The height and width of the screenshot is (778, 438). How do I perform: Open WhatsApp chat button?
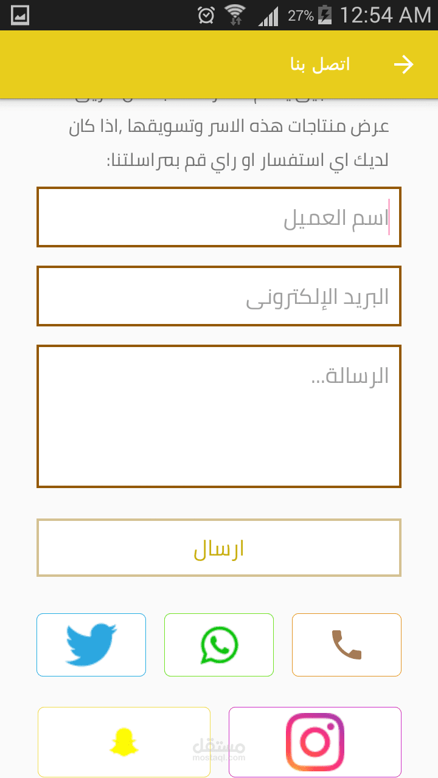[x=219, y=644]
